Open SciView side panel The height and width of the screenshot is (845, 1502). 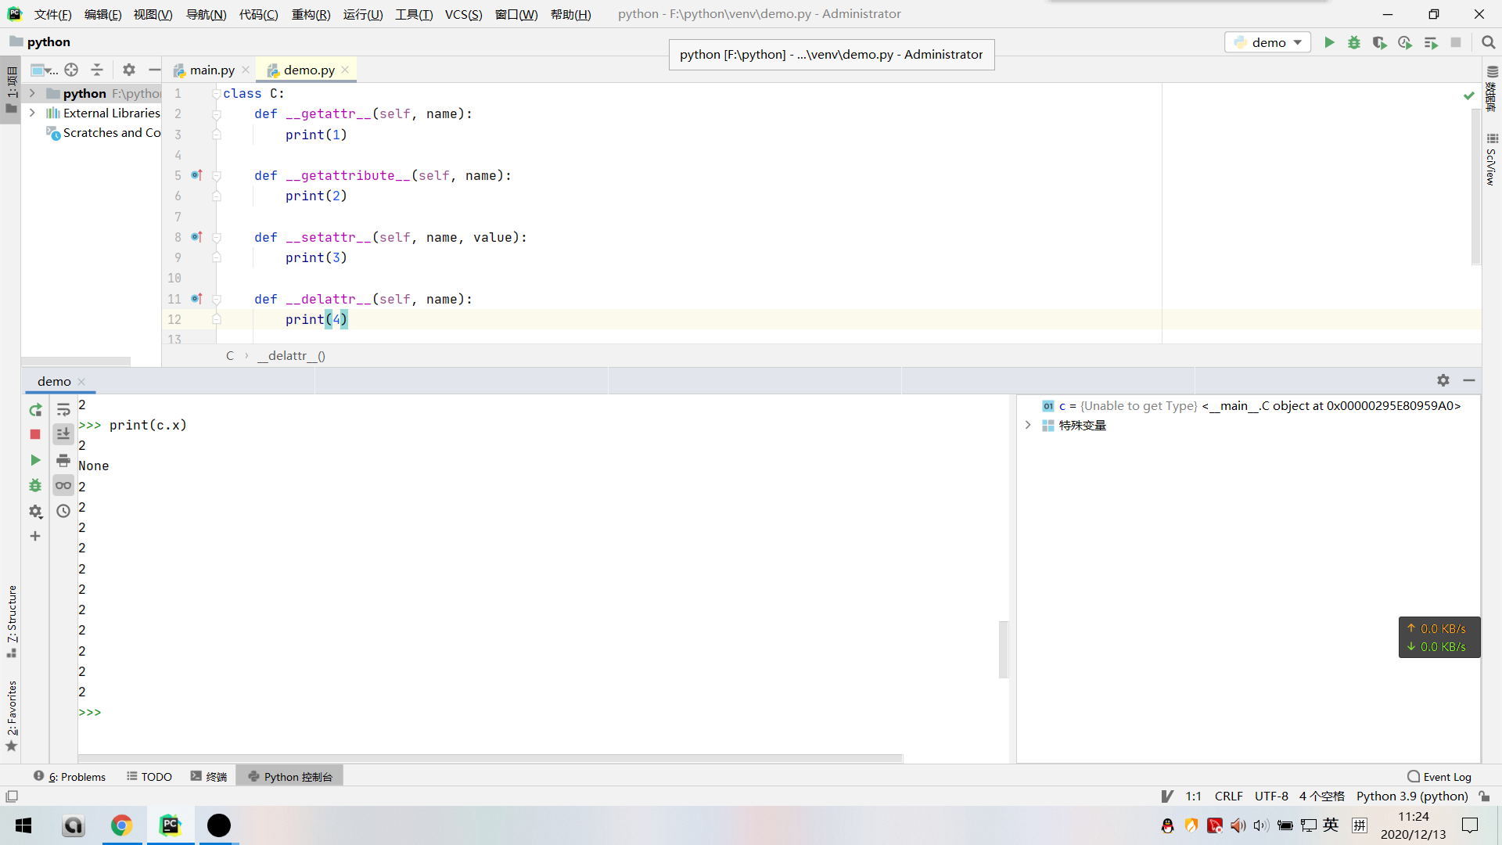(x=1491, y=160)
